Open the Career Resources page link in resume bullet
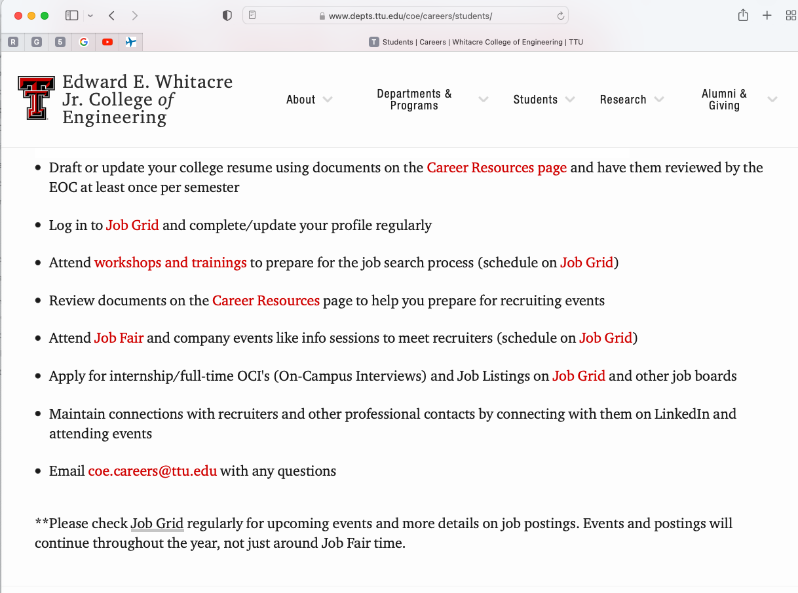This screenshot has height=593, width=798. tap(497, 168)
